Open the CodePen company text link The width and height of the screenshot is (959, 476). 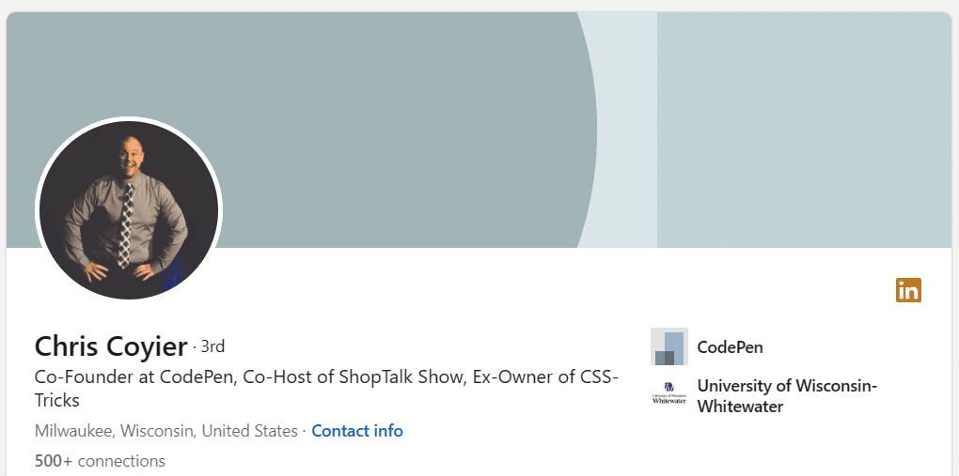[x=731, y=347]
